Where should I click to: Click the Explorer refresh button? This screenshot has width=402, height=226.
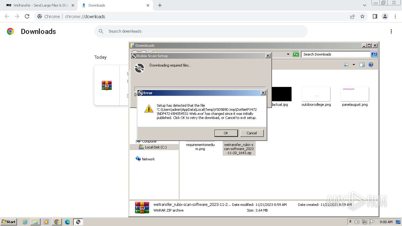click(296, 54)
